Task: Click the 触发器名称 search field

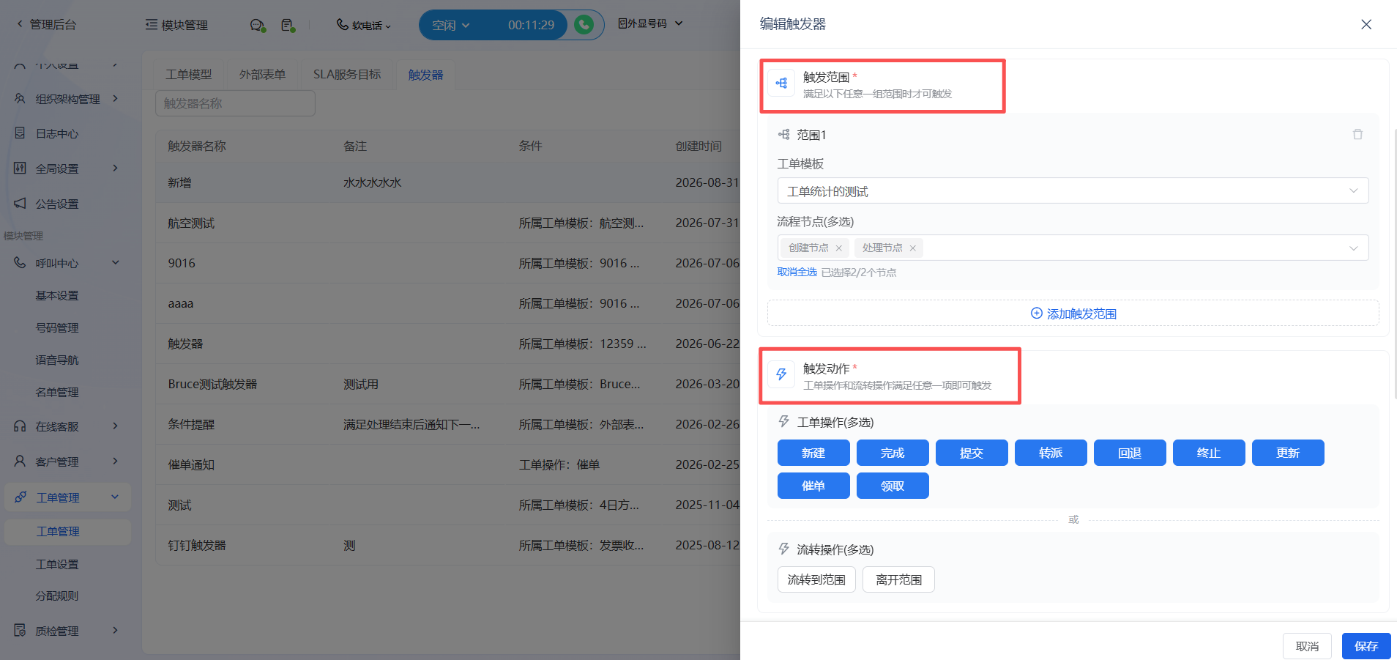Action: click(235, 103)
